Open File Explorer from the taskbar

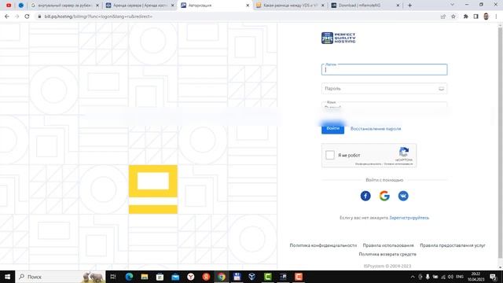point(145,277)
